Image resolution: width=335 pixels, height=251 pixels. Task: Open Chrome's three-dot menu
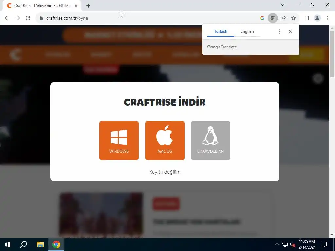[328, 18]
